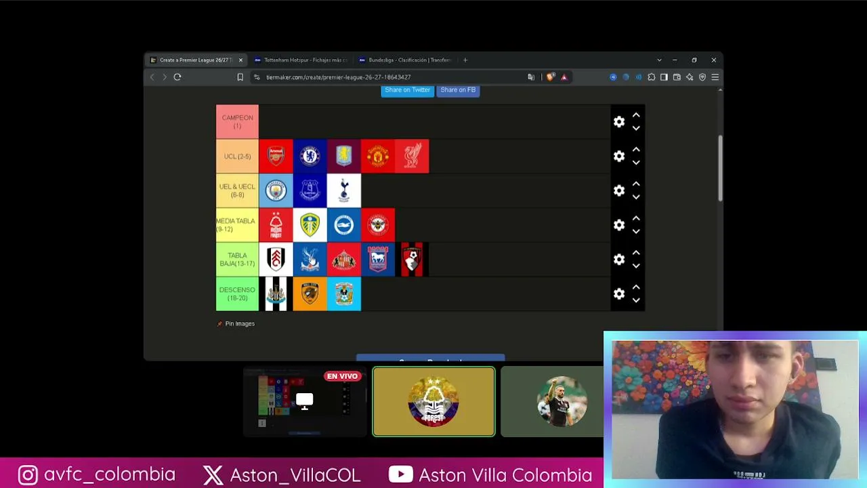867x488 pixels.
Task: Select the Newcastle United crest
Action: point(276,294)
